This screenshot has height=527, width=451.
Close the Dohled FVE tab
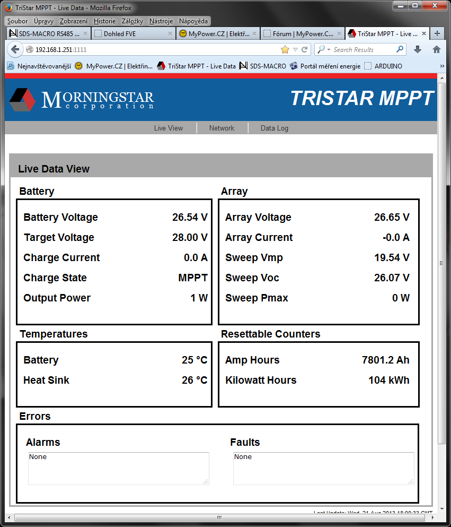(170, 33)
